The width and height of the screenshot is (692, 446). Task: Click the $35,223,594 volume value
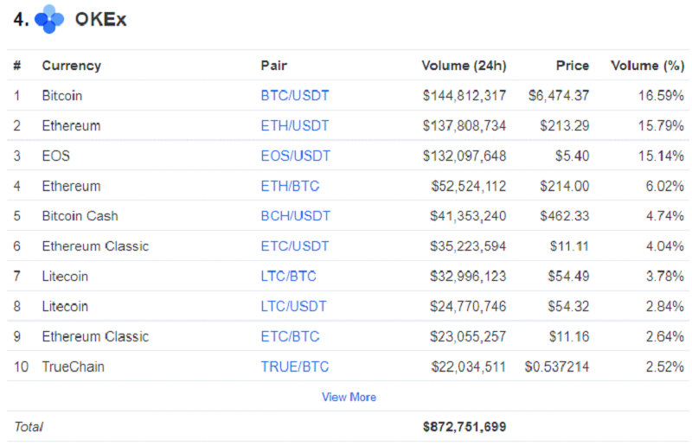(468, 245)
